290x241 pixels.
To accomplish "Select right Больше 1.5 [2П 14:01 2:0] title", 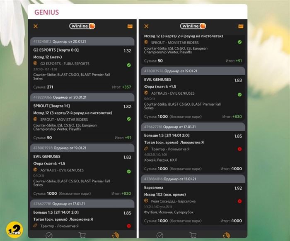I will pos(167,135).
